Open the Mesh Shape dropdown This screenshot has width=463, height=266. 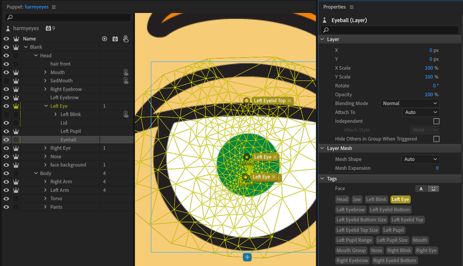click(419, 159)
